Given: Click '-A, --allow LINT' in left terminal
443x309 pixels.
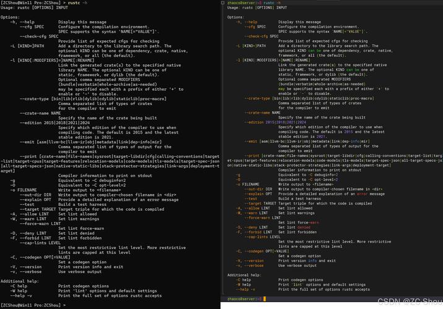Looking at the screenshot, I should tap(29, 214).
